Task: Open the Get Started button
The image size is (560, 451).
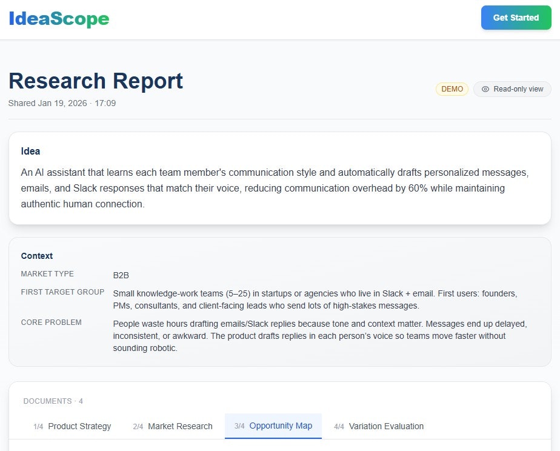Action: tap(516, 18)
